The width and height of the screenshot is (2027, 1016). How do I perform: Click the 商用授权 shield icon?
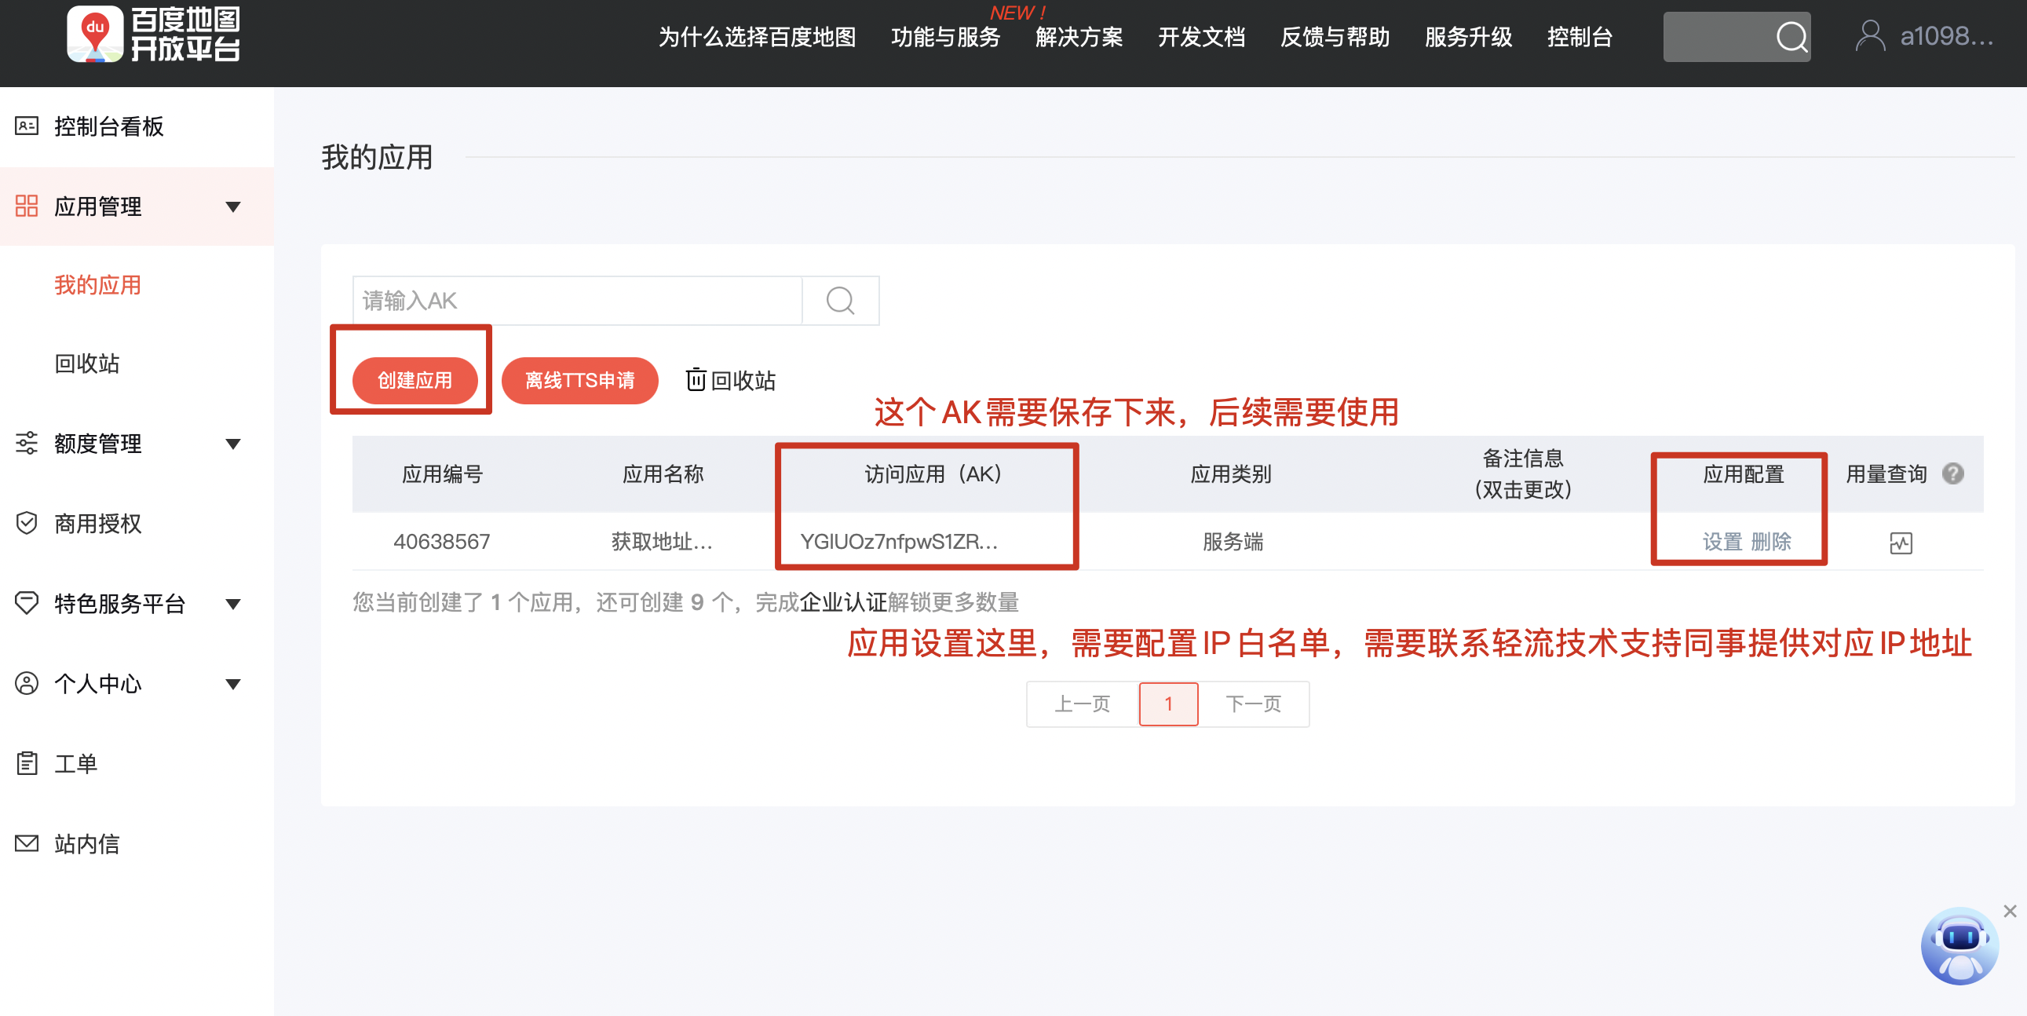click(x=27, y=524)
